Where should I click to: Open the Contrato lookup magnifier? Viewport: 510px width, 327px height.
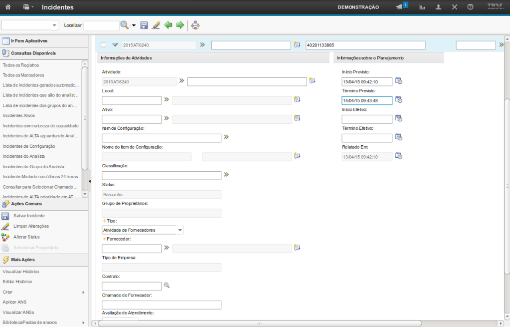click(x=167, y=286)
